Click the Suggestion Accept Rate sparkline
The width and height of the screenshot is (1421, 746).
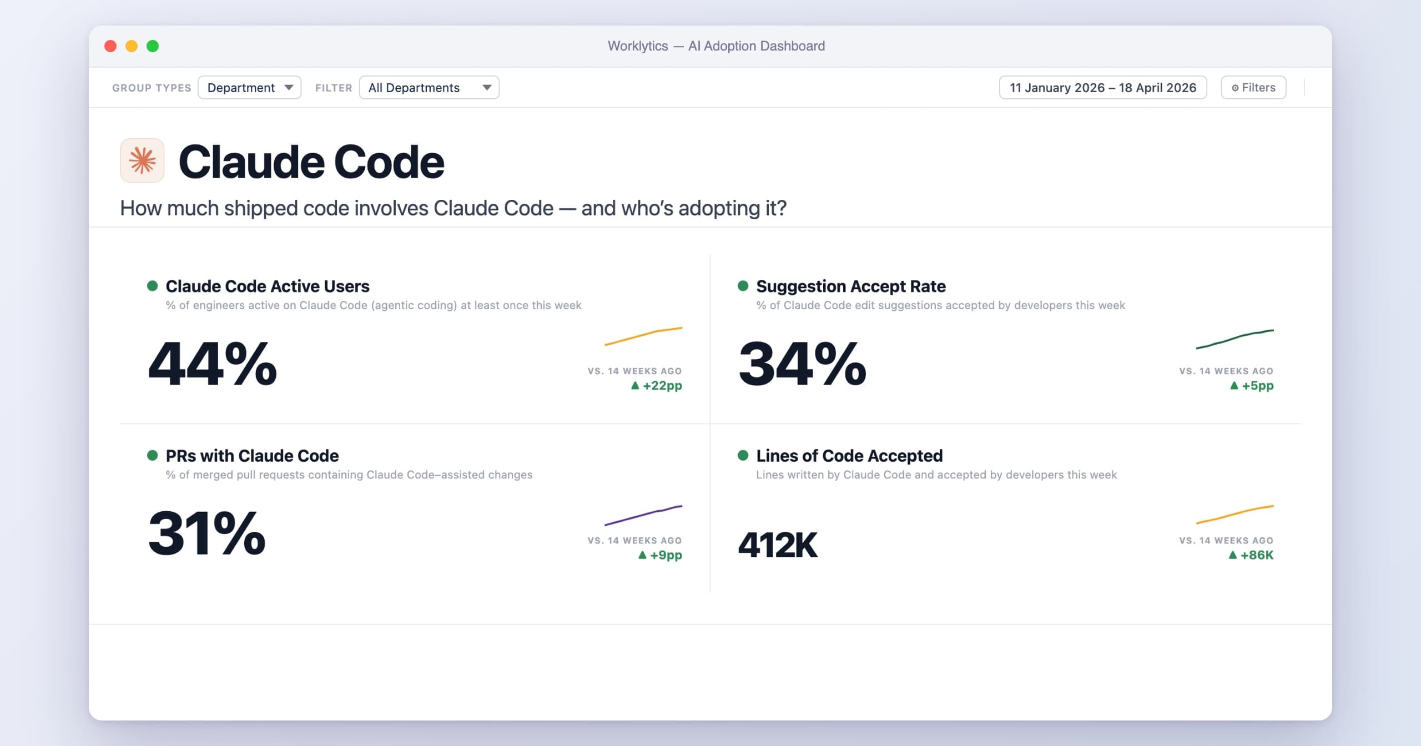coord(1234,339)
